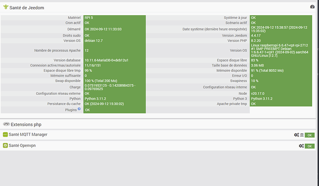Screen dimensions: 319x186
Task: Select the '10.11.6-MariaDB-0+deb12u1' database version
Action: point(106,60)
